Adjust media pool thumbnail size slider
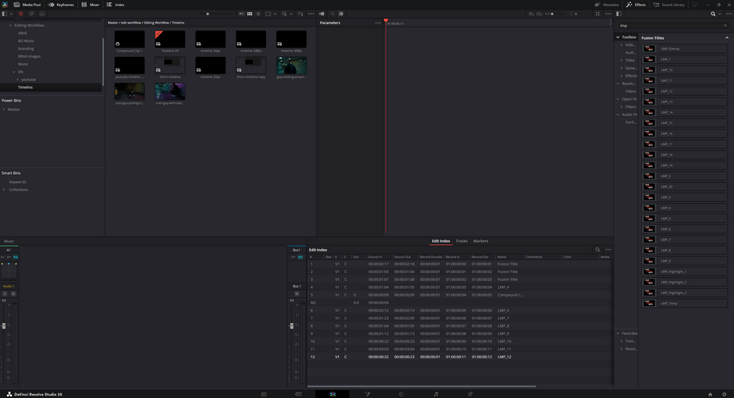This screenshot has width=734, height=398. click(208, 14)
